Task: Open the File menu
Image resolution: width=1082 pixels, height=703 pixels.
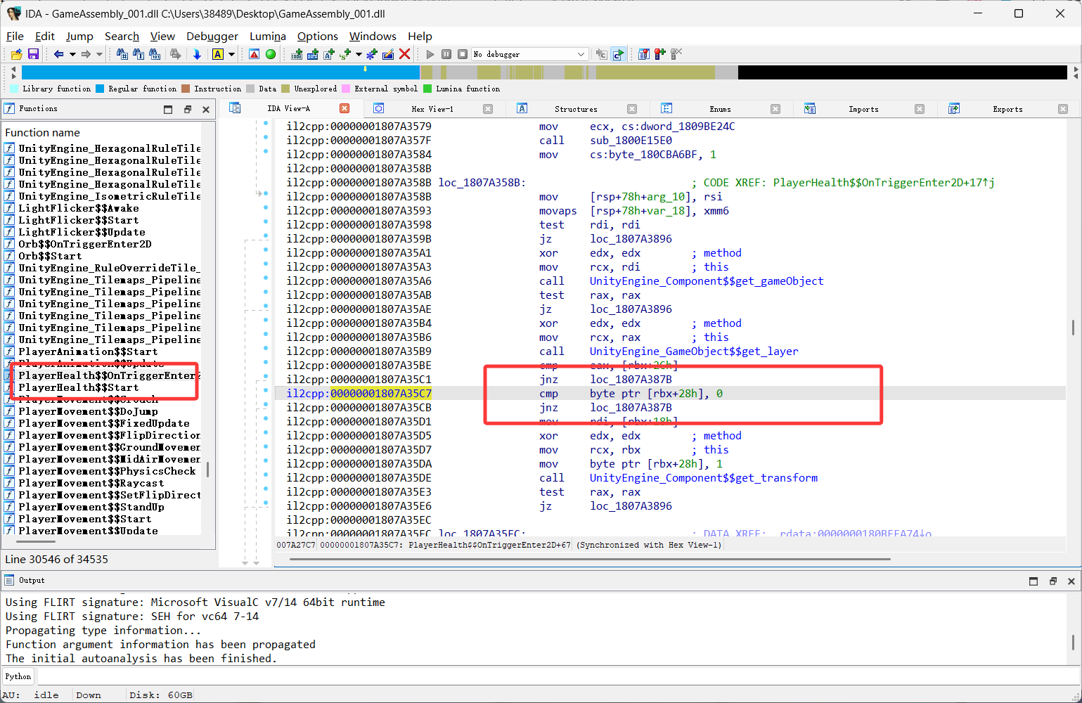Action: [15, 37]
